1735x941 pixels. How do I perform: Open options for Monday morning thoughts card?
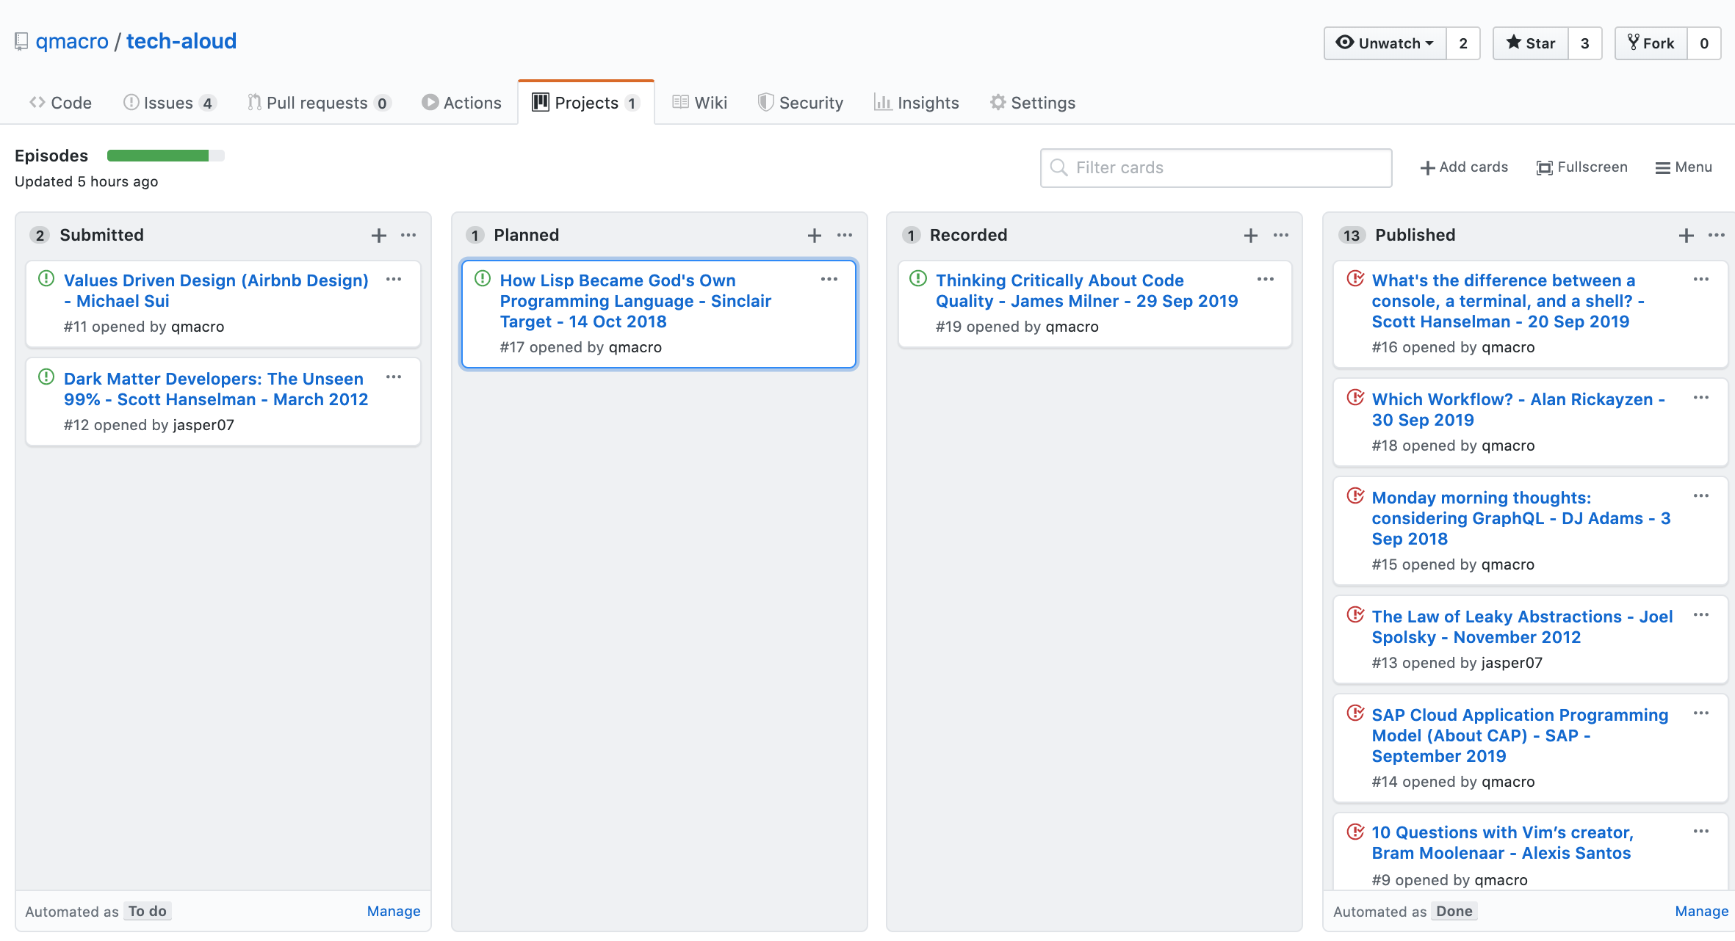click(1701, 496)
